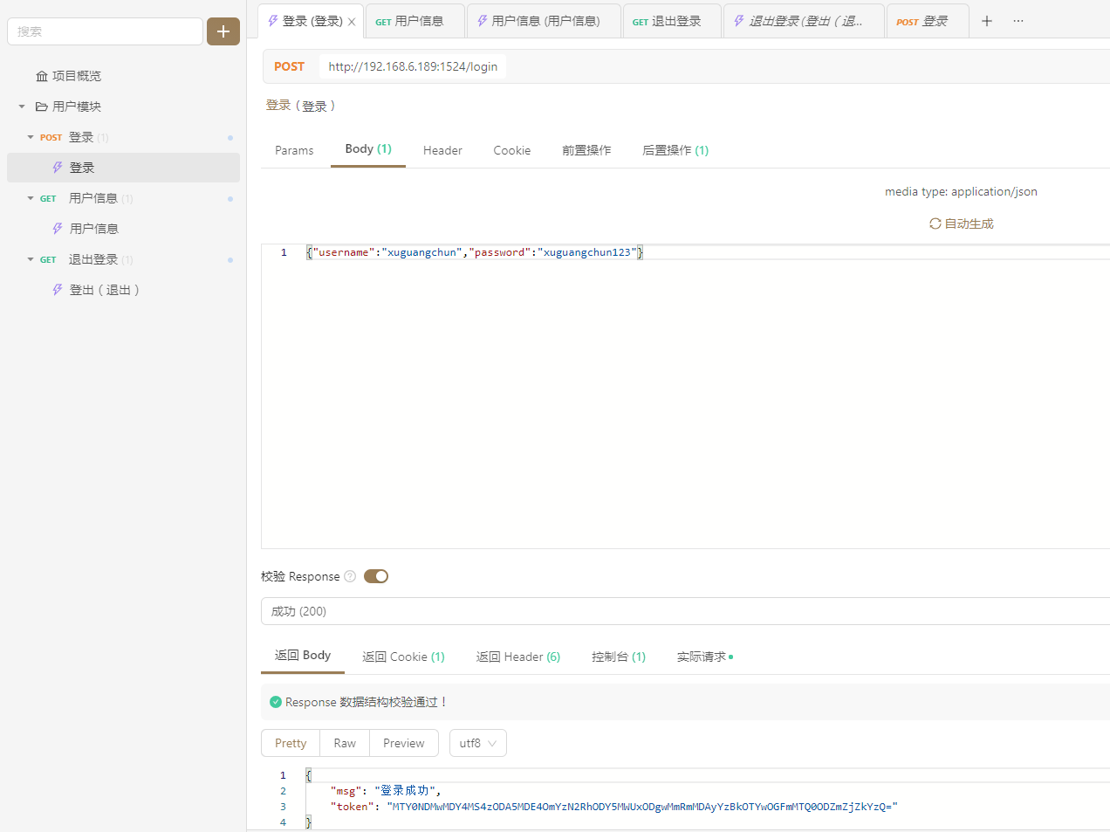Collapse the POST 登录 tree node
Image resolution: width=1110 pixels, height=832 pixels.
pos(31,137)
